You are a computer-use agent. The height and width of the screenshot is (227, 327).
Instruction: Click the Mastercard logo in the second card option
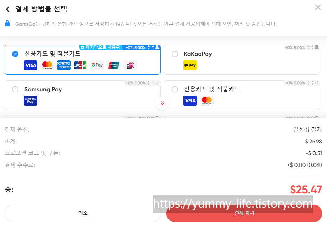[x=207, y=101]
